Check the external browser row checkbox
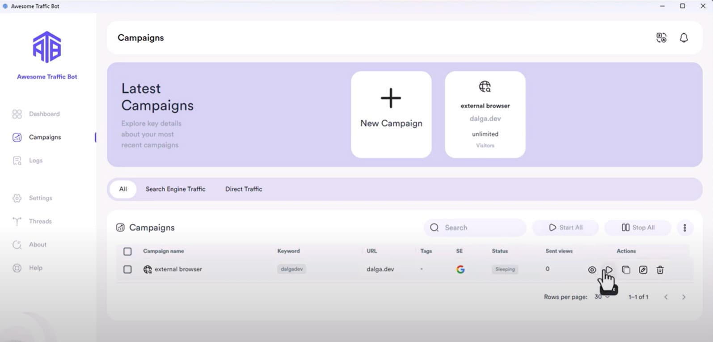713x342 pixels. tap(127, 270)
